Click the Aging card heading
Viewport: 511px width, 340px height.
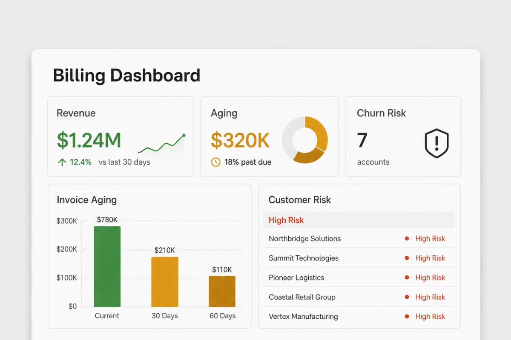point(224,113)
